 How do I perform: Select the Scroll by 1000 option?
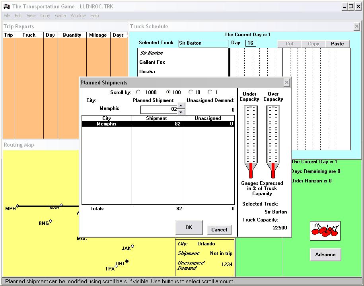[x=138, y=92]
